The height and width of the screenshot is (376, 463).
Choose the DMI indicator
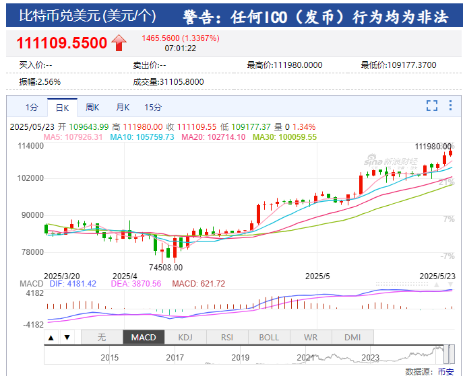[x=352, y=337]
